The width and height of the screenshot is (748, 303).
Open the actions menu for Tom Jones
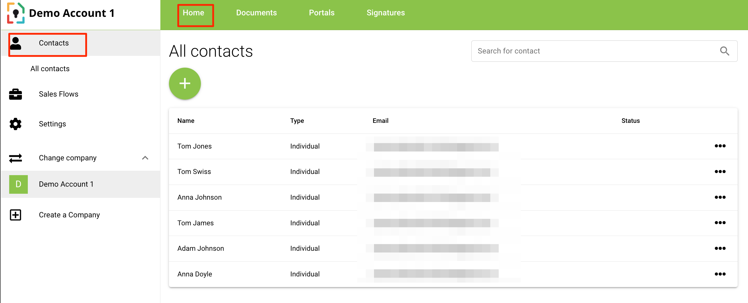720,146
